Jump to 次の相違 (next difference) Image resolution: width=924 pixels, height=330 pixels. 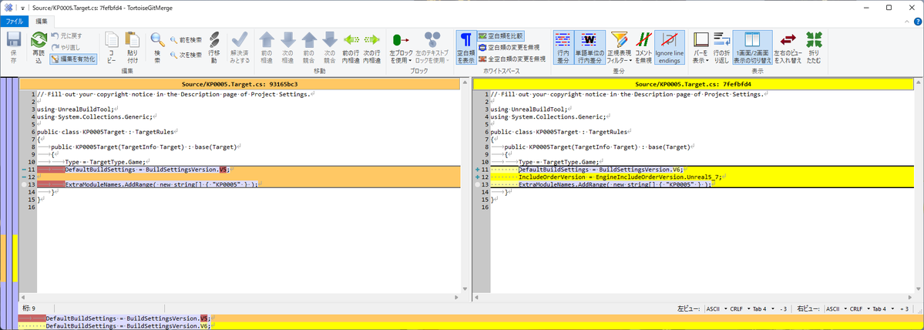287,45
